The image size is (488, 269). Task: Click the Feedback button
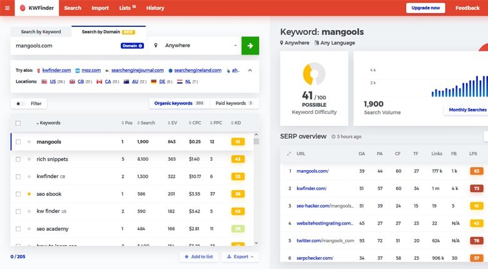coord(467,8)
